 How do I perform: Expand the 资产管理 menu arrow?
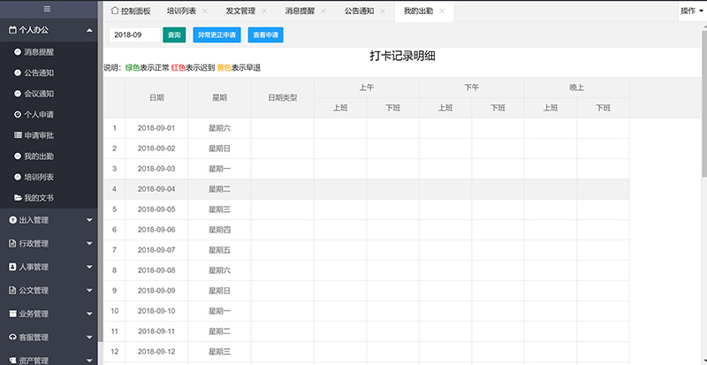point(89,361)
